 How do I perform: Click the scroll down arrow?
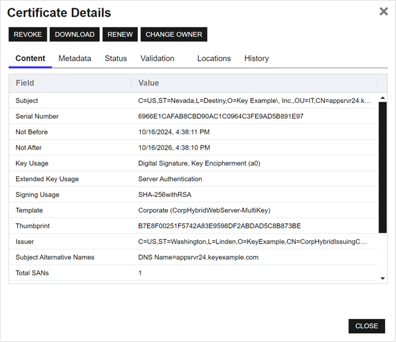383,278
